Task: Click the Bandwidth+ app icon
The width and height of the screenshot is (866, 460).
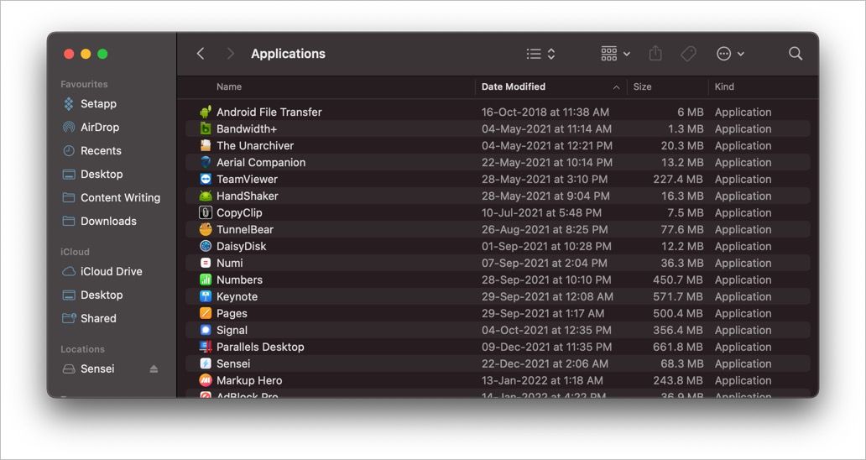Action: click(206, 128)
